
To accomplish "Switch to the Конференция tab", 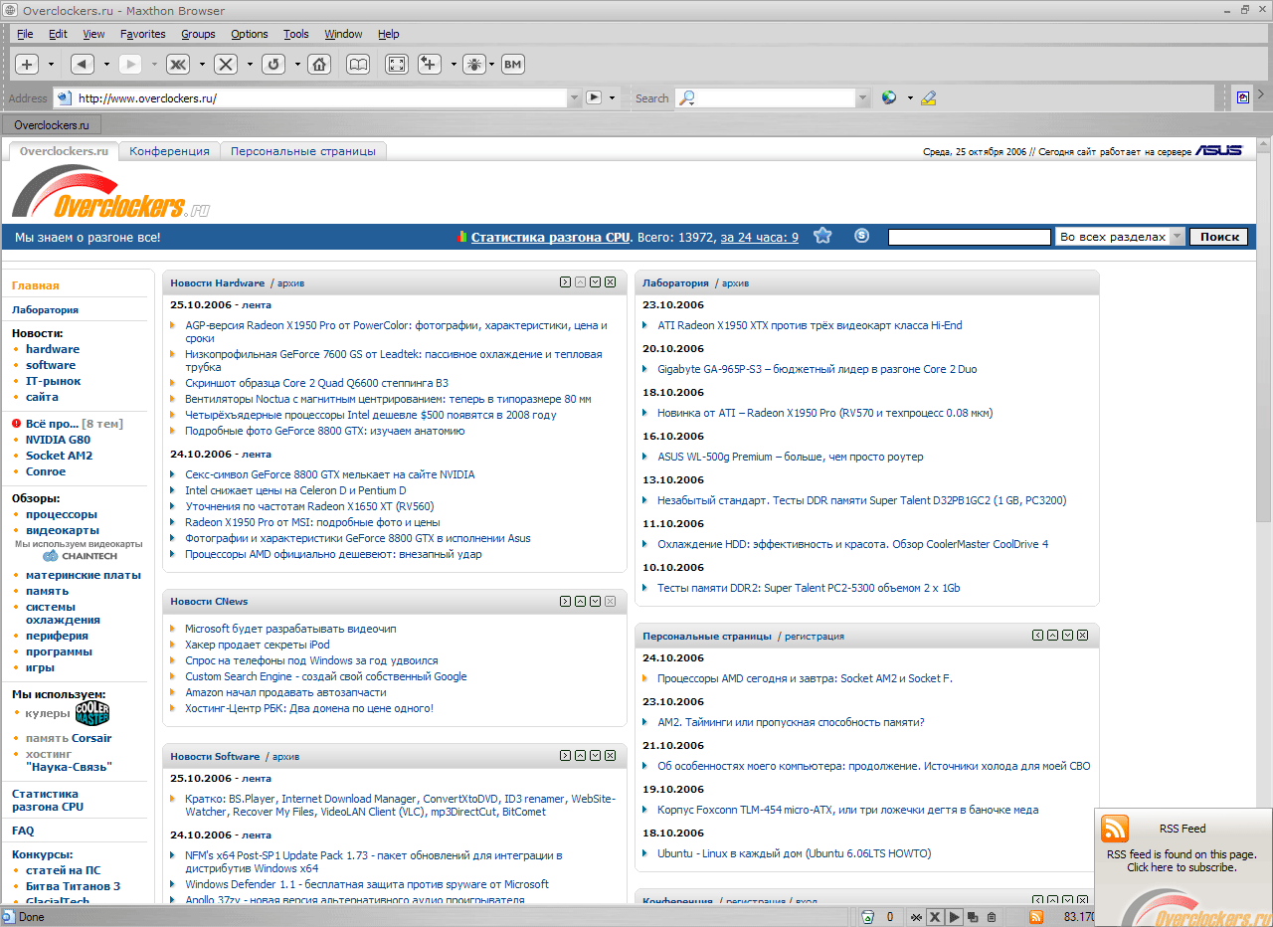I will [169, 151].
